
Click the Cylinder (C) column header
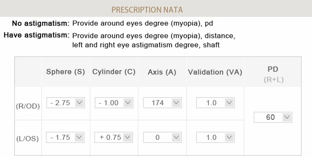[114, 72]
